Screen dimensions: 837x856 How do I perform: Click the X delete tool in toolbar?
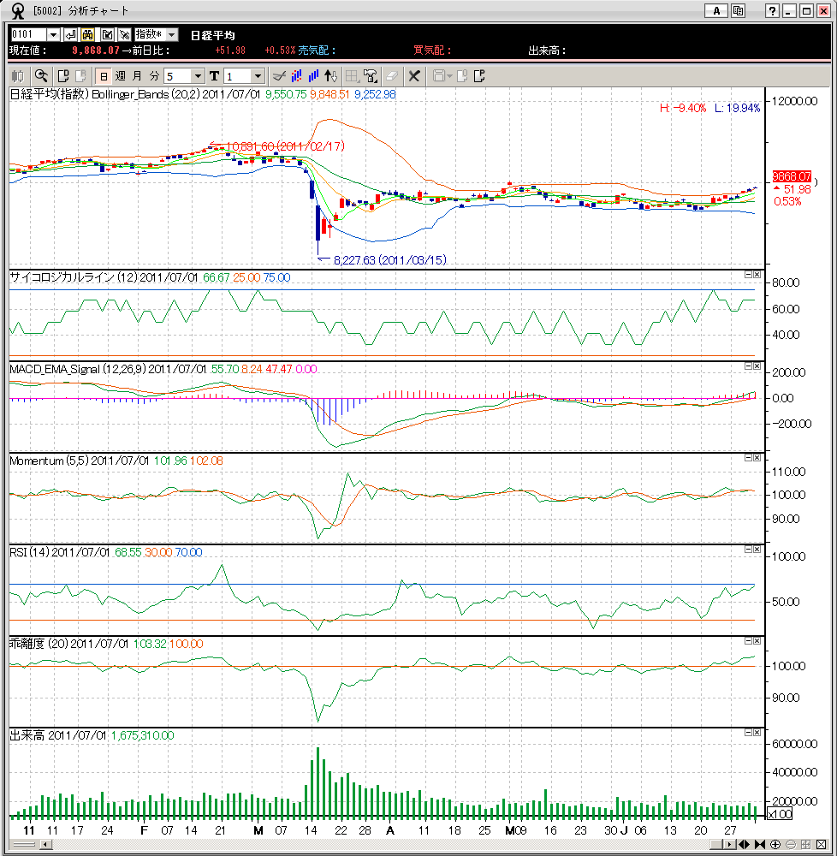pyautogui.click(x=413, y=75)
